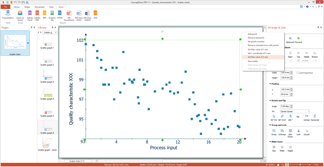This screenshot has width=324, height=167.
Task: Open the Scatter graphs library dropdown
Action: point(50,33)
